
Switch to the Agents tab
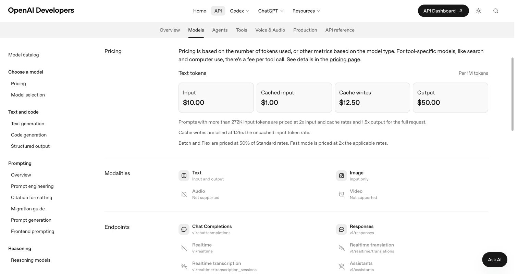[220, 30]
